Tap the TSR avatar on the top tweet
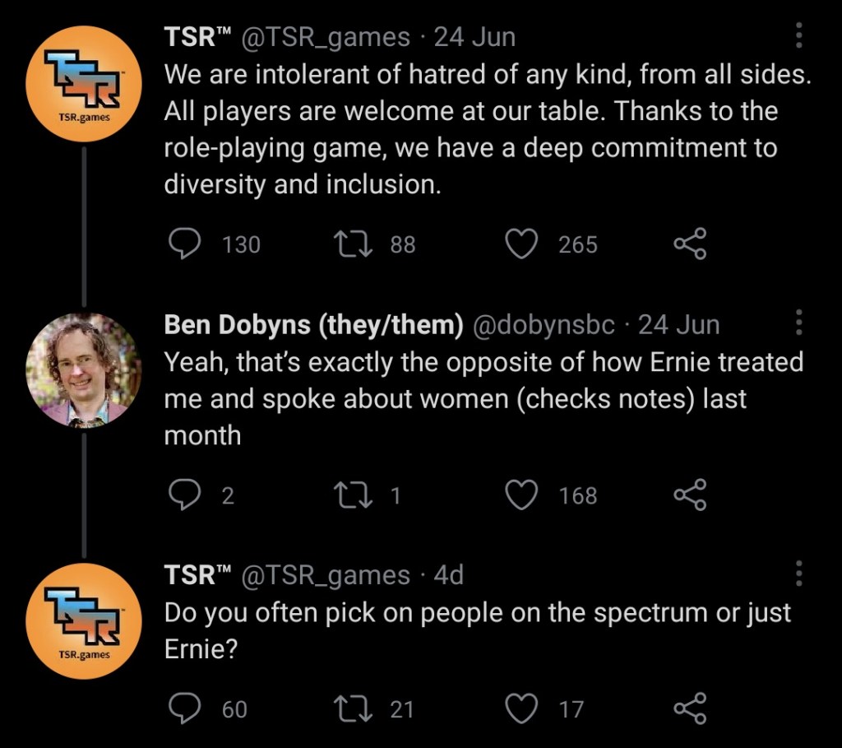Viewport: 842px width, 748px height. [x=84, y=84]
